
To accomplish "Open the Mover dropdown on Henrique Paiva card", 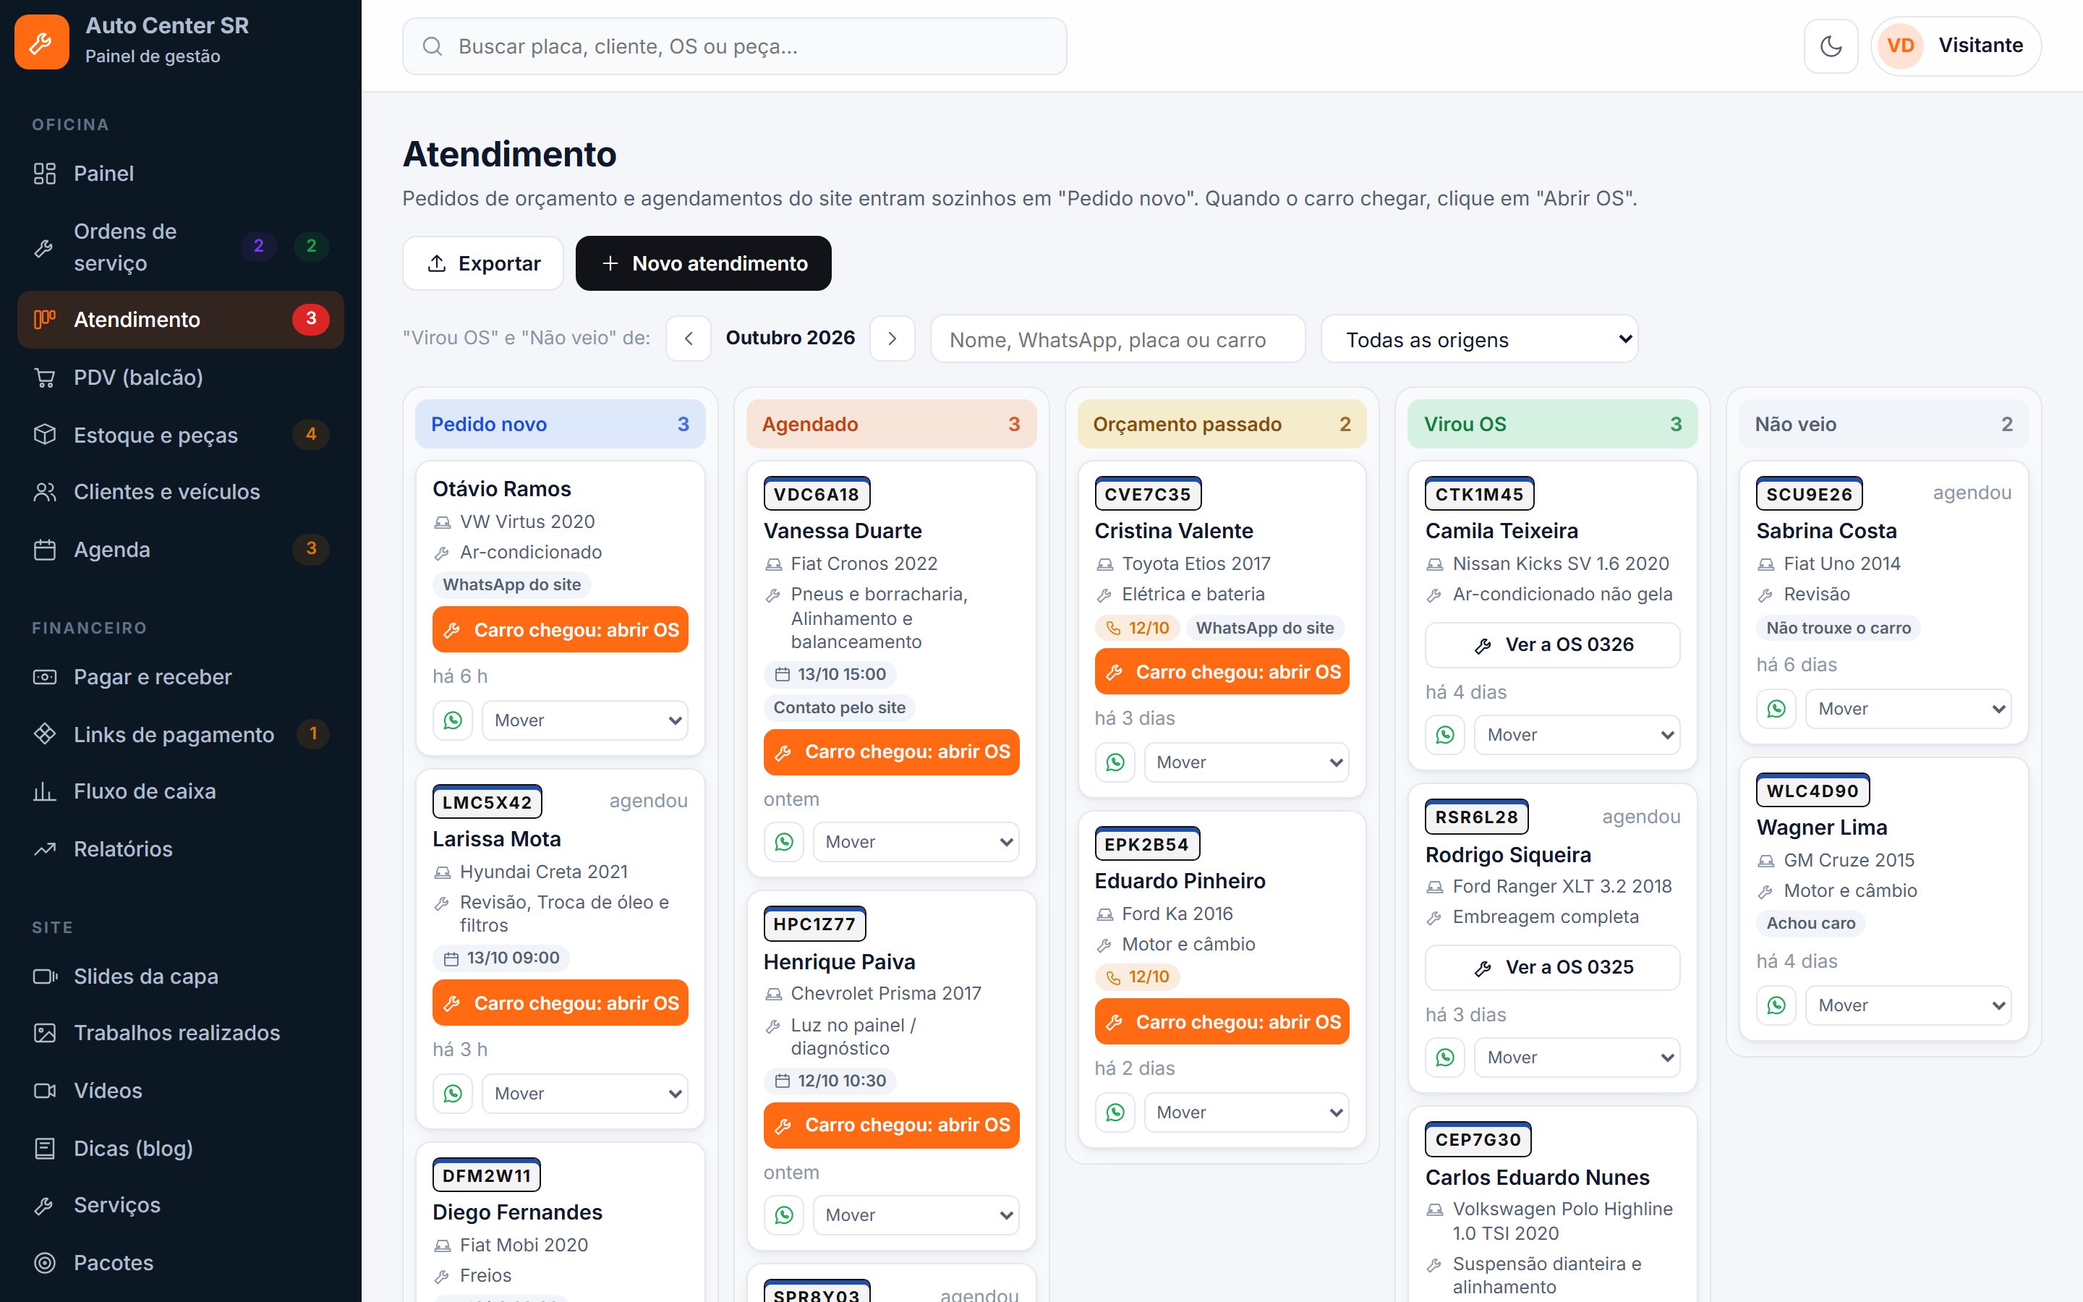I will pyautogui.click(x=916, y=1214).
